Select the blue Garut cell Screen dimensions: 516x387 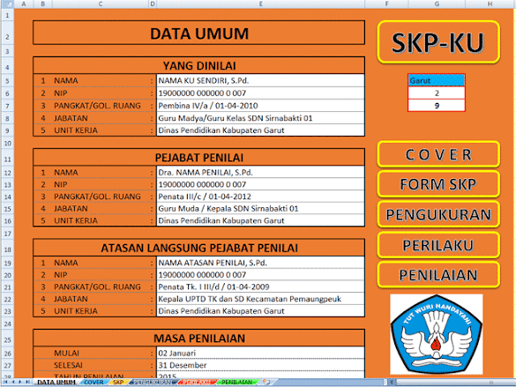437,80
